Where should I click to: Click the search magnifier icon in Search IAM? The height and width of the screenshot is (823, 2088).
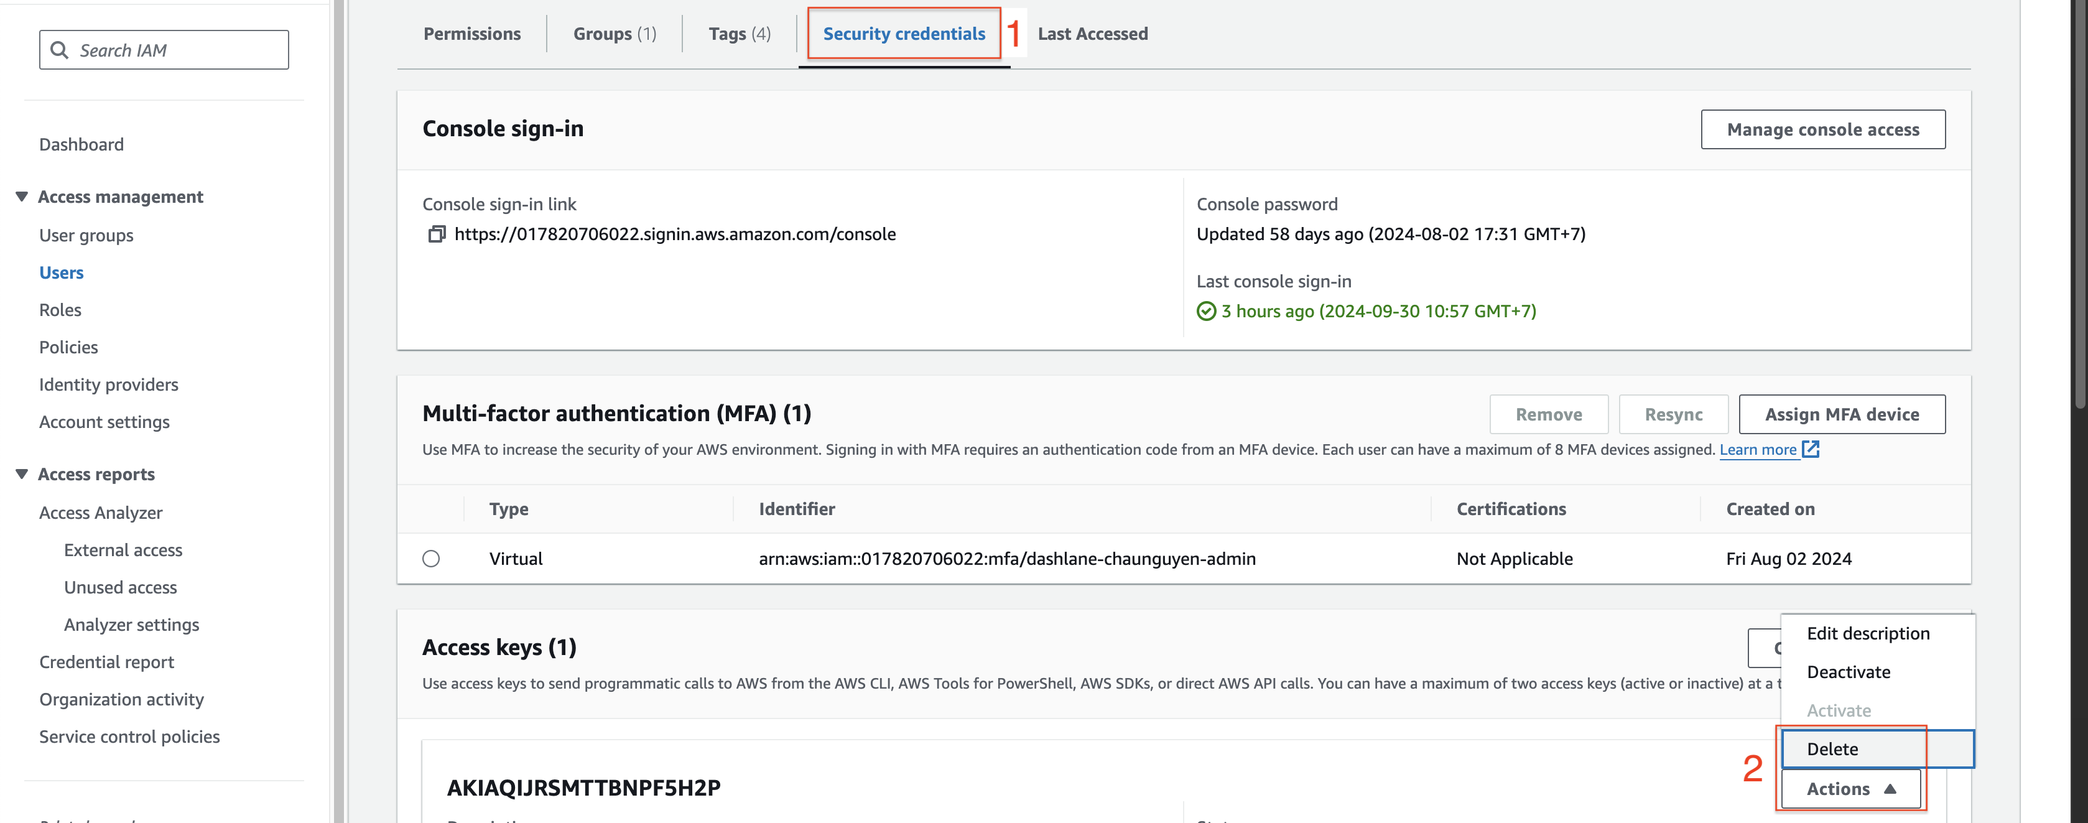coord(59,50)
